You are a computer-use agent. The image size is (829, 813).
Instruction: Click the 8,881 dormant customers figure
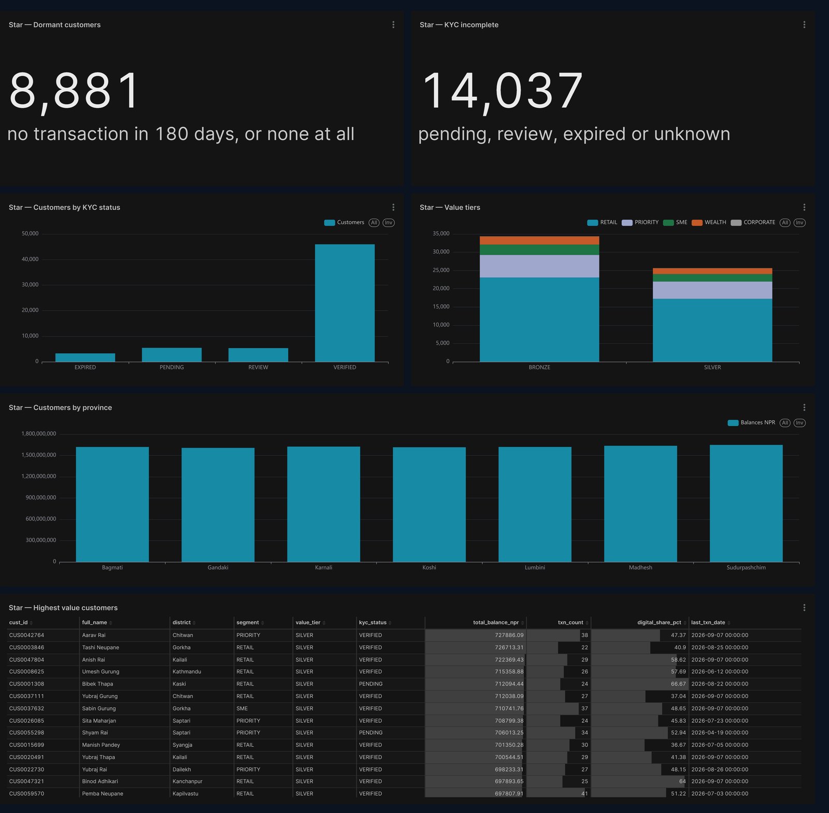(74, 91)
